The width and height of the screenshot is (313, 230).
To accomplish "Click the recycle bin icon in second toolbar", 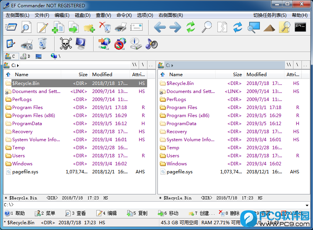I will pyautogui.click(x=42, y=44).
